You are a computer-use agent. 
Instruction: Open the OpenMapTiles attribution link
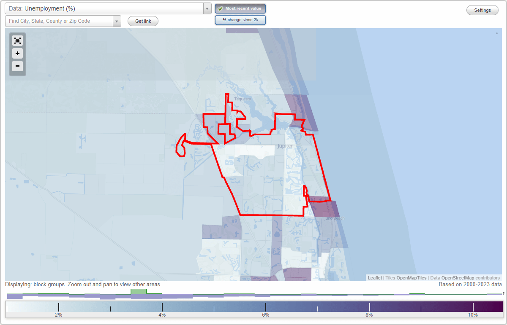pyautogui.click(x=411, y=278)
